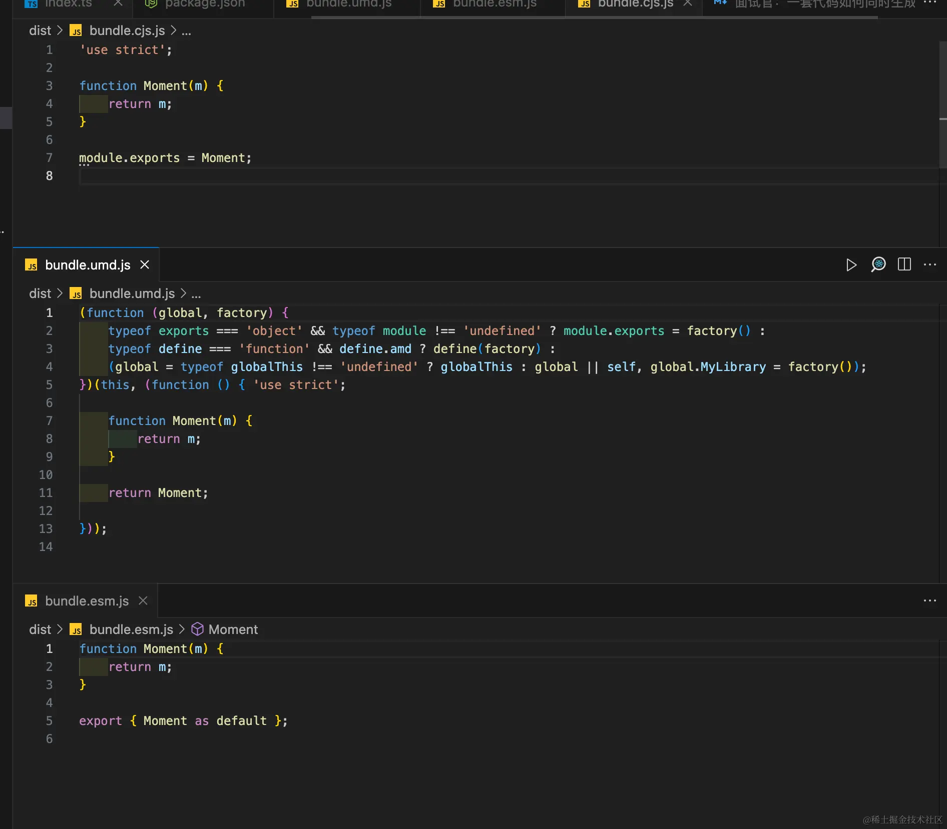Click line number 14 in bundle.umd.js
The width and height of the screenshot is (947, 829).
tap(46, 547)
